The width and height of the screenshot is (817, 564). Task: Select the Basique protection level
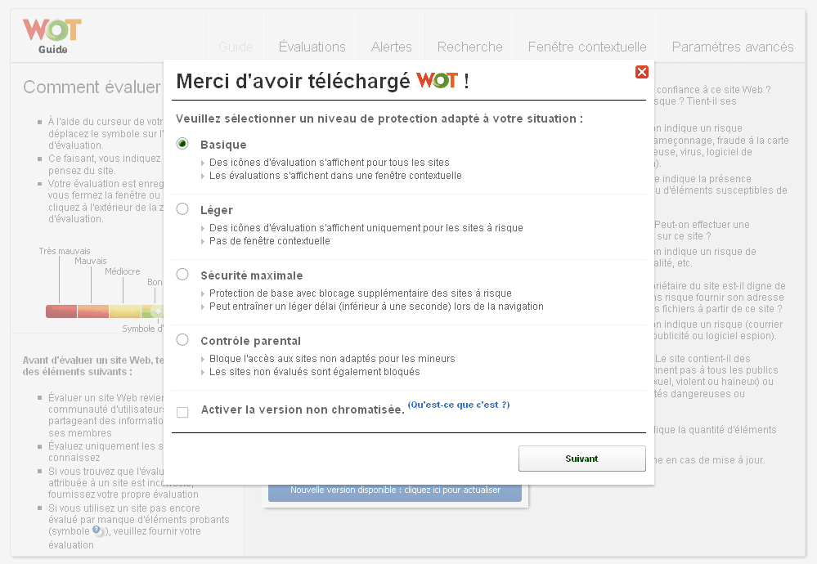click(x=182, y=143)
